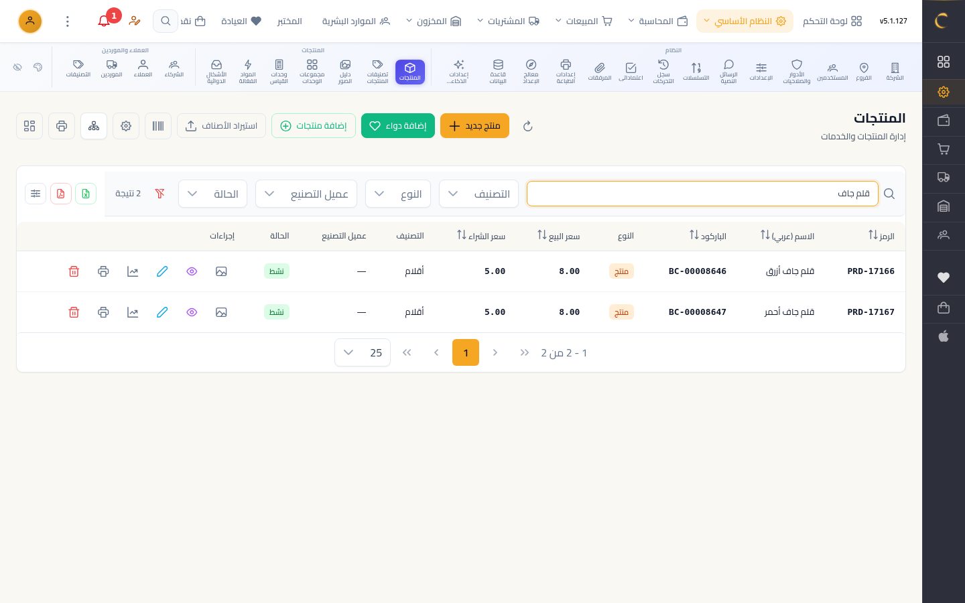
Task: Open the page size dropdown showing 25
Action: [363, 352]
